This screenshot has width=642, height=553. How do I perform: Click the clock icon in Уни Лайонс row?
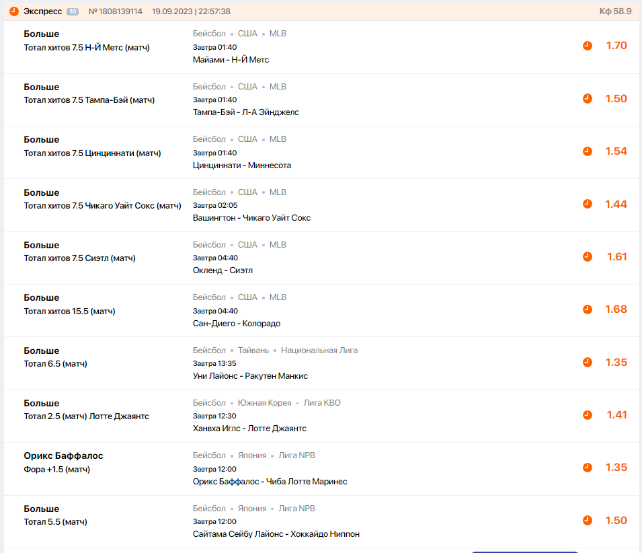587,362
